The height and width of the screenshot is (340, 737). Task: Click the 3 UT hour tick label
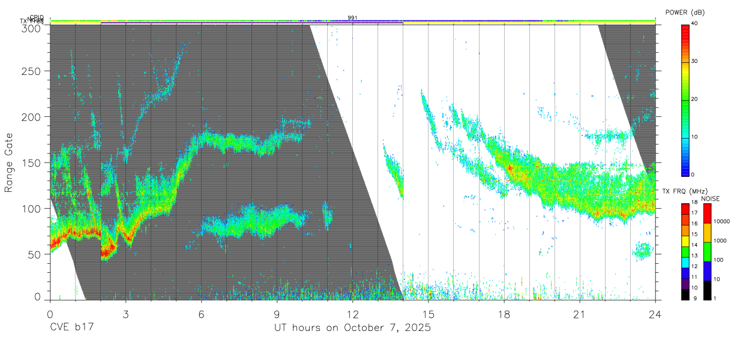pos(125,314)
